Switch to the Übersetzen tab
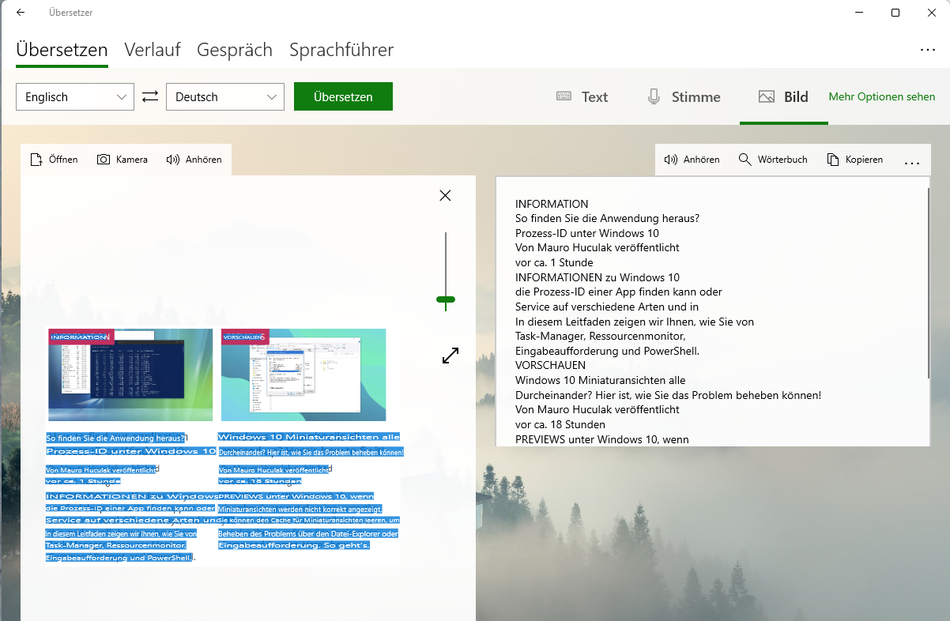 [x=62, y=51]
